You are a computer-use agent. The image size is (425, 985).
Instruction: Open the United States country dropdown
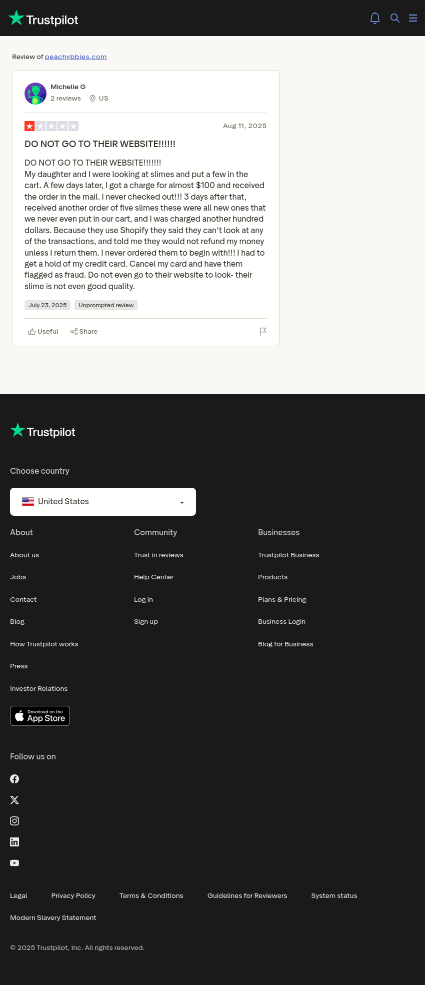103,502
